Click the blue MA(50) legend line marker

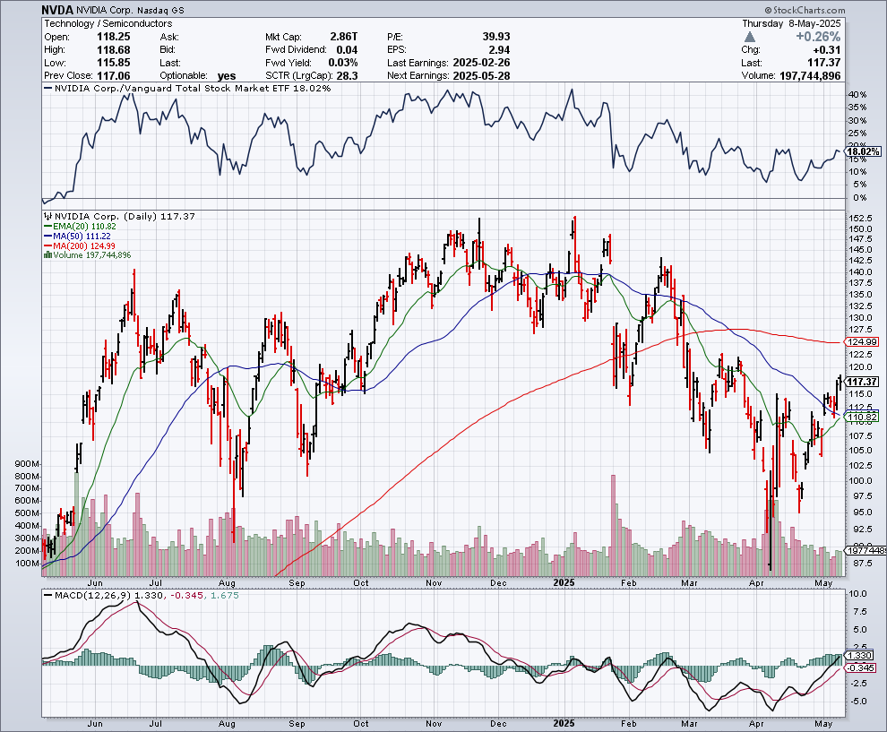[48, 236]
